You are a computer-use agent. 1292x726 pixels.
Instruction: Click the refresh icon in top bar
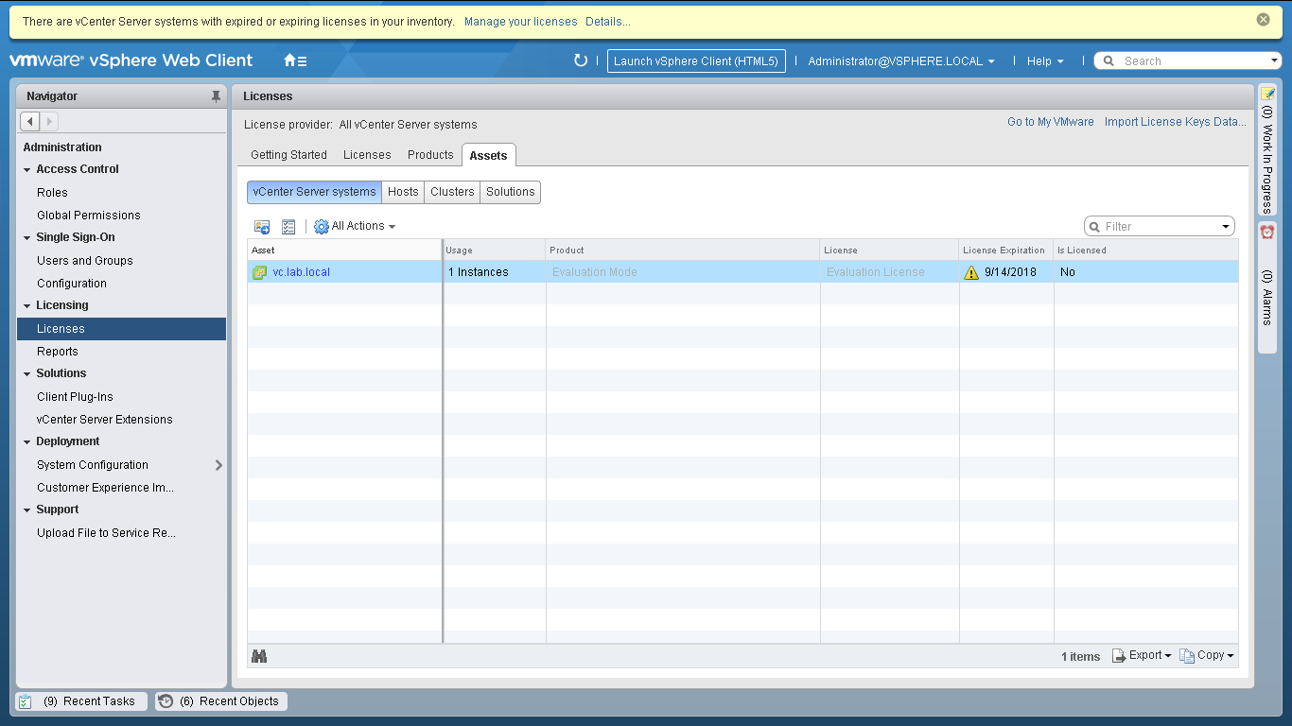pos(581,60)
